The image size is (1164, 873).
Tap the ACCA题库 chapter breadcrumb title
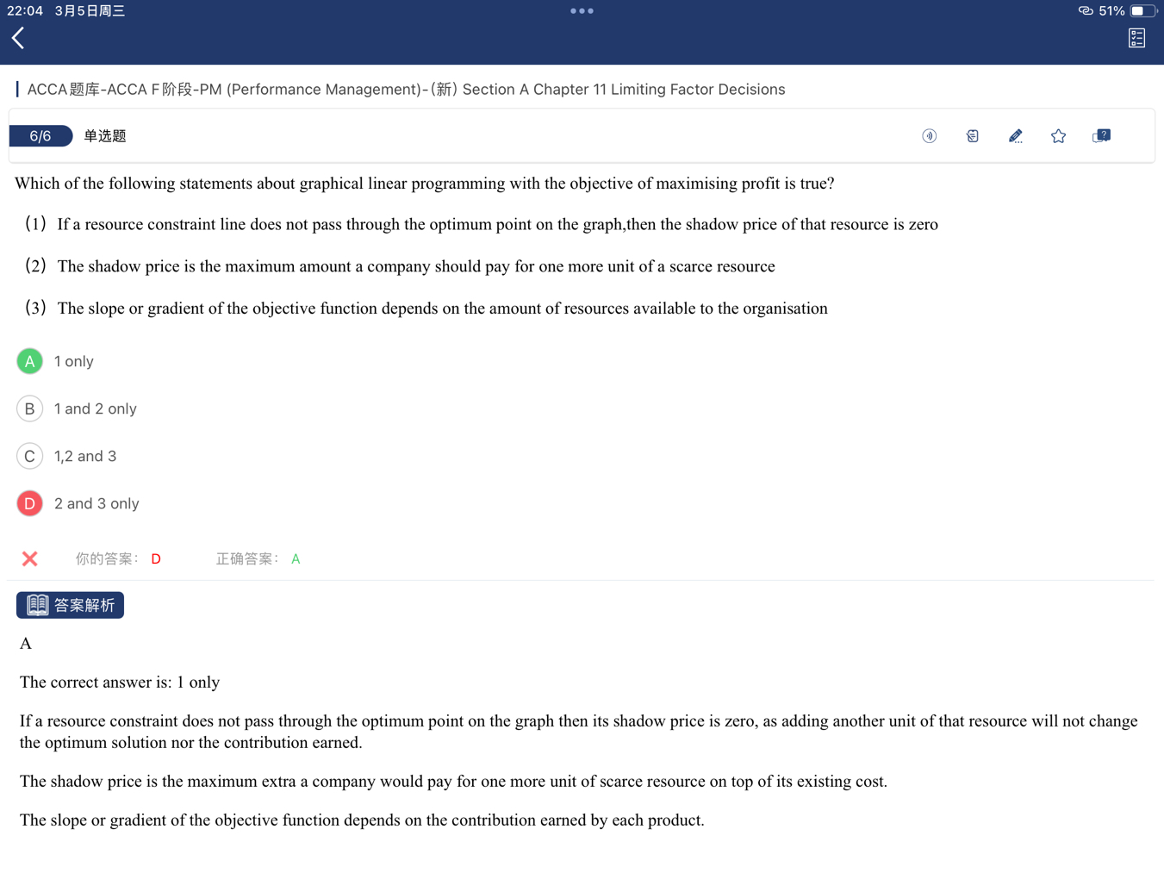(x=406, y=90)
